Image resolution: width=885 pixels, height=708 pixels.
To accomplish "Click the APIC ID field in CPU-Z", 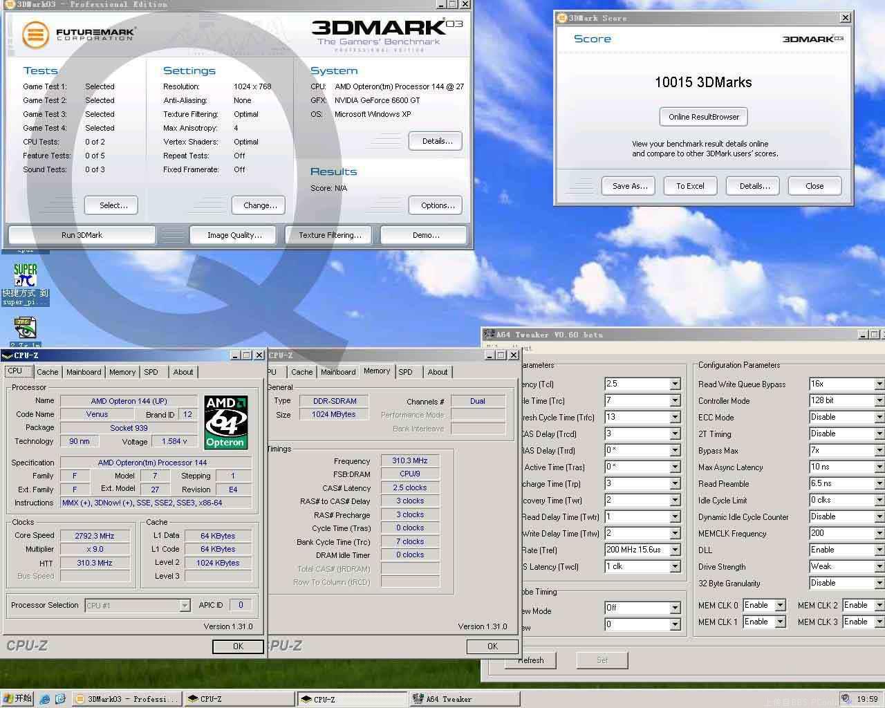I will click(241, 605).
